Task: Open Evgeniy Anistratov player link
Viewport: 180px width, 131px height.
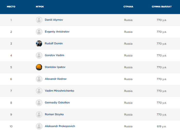Action: tap(57, 32)
